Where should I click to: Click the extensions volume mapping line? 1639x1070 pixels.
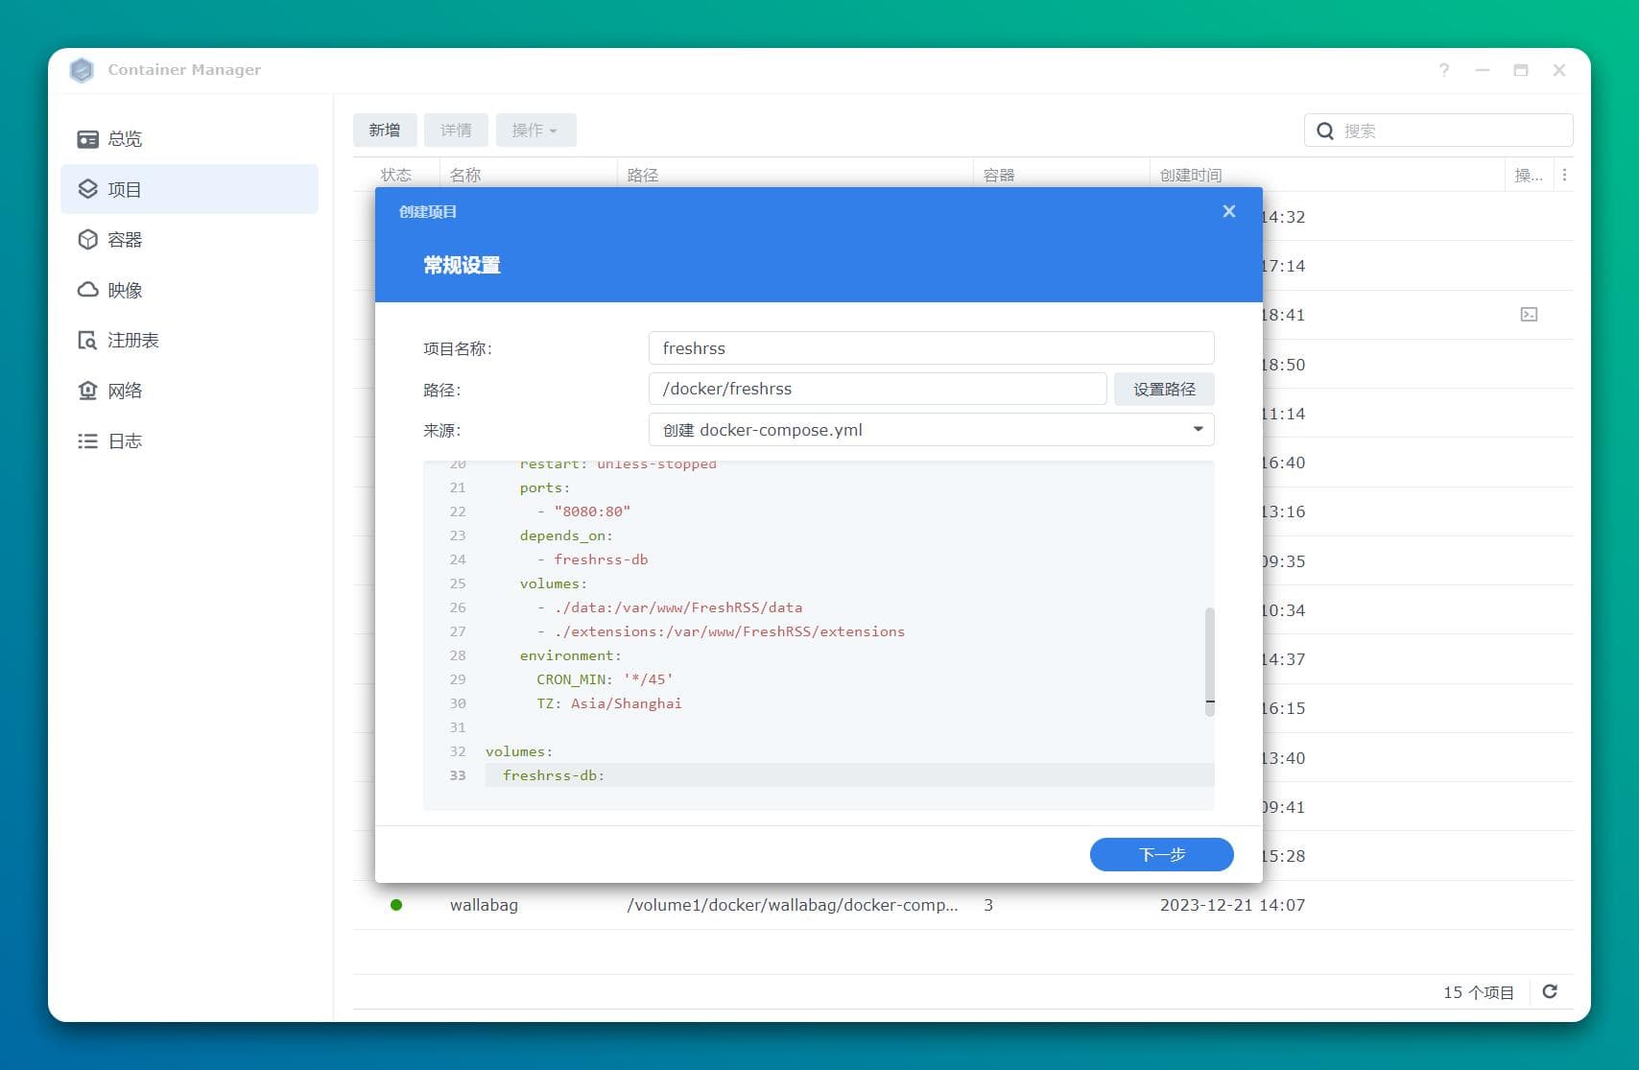click(x=721, y=631)
